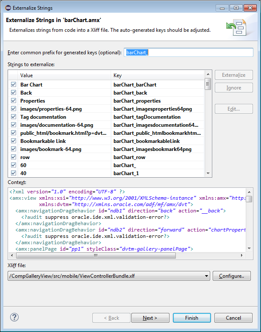Toggle Tag documentation checkbox
This screenshot has width=261, height=332.
click(x=14, y=117)
